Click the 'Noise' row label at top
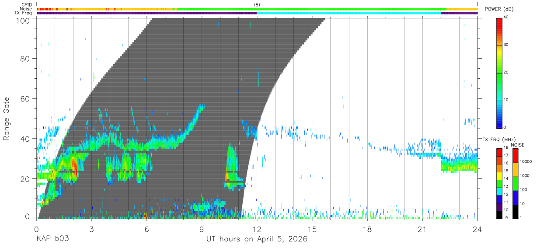The width and height of the screenshot is (537, 248). (26, 9)
